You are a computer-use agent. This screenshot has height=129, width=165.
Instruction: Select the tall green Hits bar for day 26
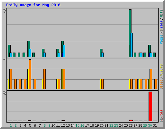[130, 33]
